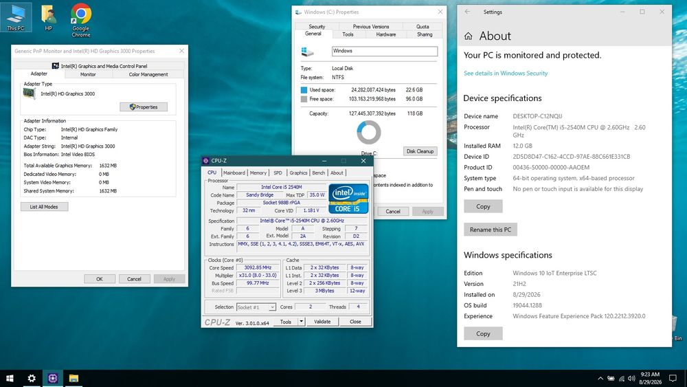Click Cancel in the graphics properties dialog
This screenshot has height=387, width=687.
pyautogui.click(x=134, y=279)
